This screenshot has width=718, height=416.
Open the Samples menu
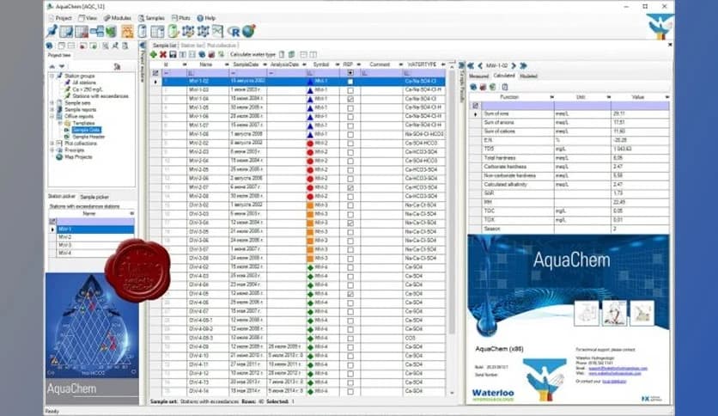tap(151, 18)
